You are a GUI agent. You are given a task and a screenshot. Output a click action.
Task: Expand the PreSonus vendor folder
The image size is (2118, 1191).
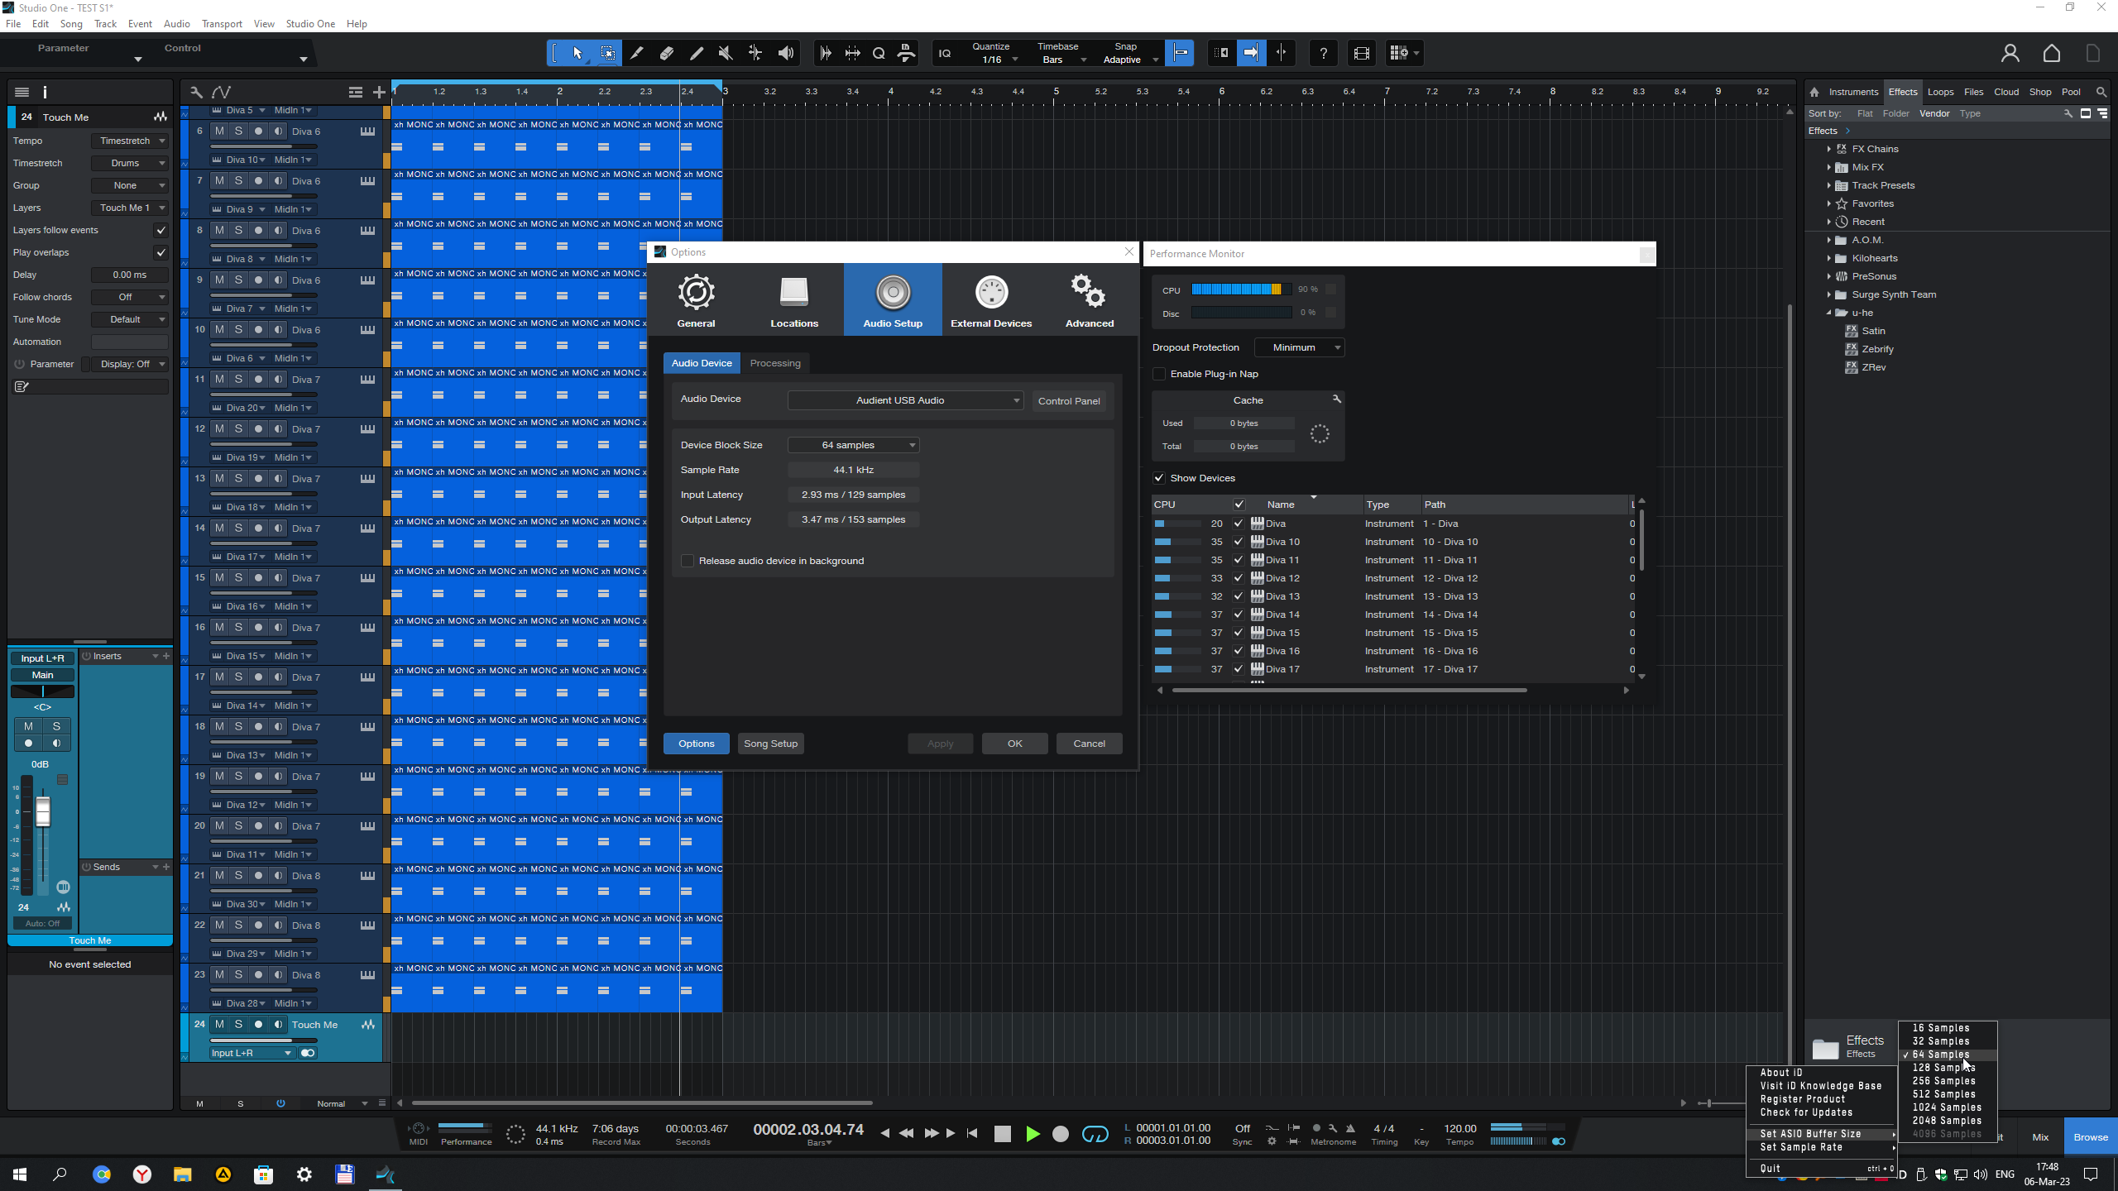[1829, 276]
